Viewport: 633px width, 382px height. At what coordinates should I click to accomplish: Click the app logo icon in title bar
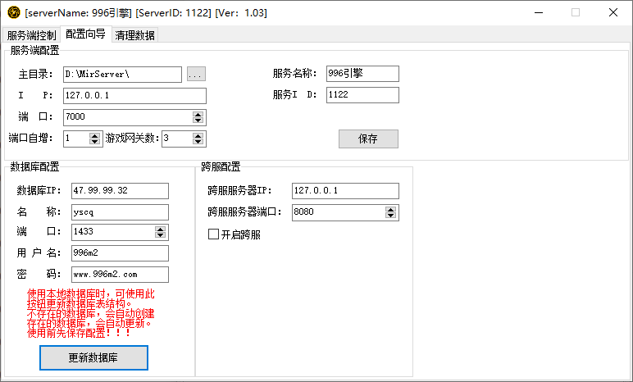tap(14, 13)
